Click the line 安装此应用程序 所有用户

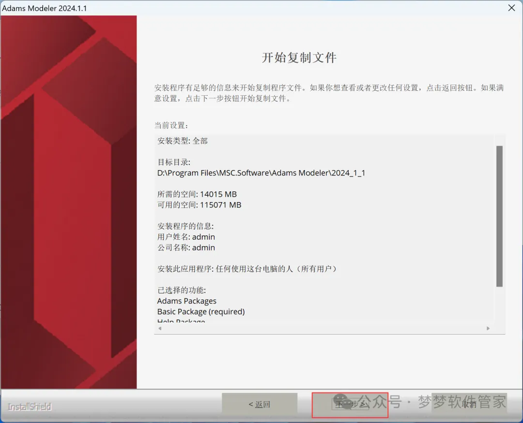247,269
